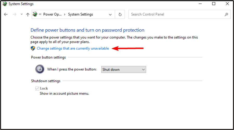Navigate to Power Op... breadcrumb

(x=52, y=14)
